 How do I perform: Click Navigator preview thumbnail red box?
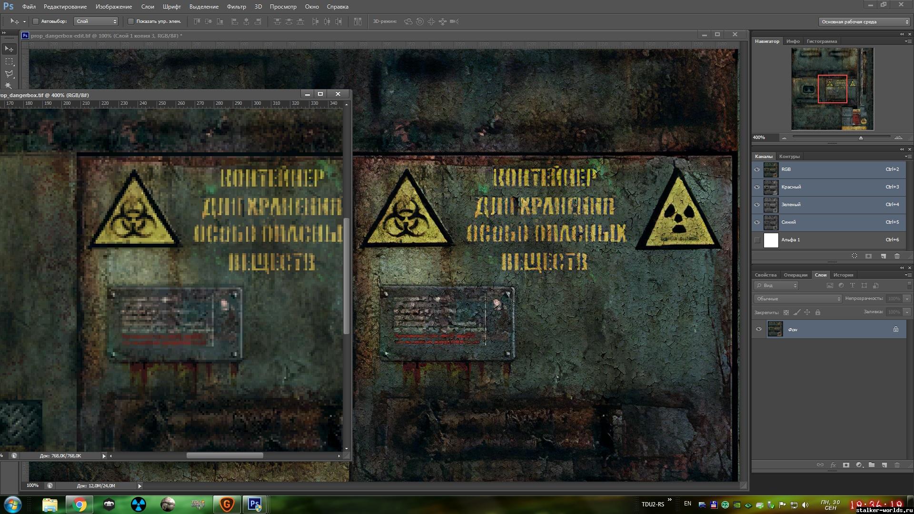coord(833,89)
